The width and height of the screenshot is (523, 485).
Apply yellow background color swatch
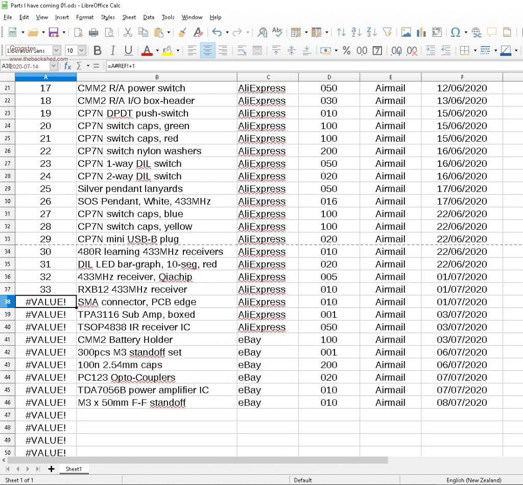[168, 51]
